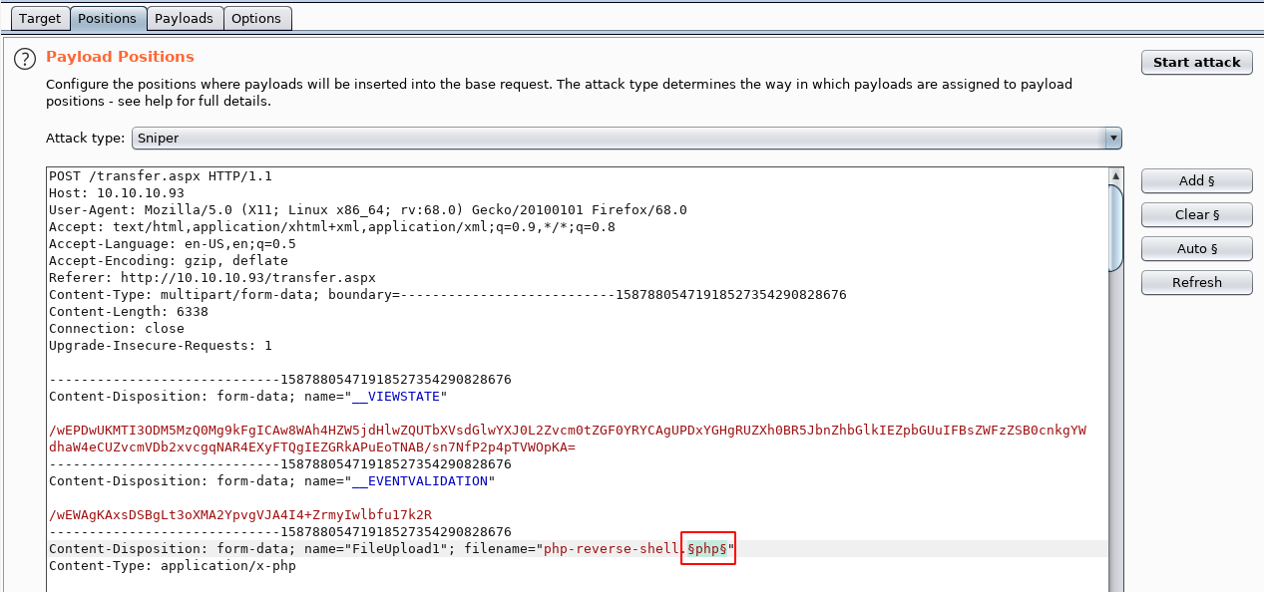Open the Payloads tab
Screen dimensions: 1264x592
[x=184, y=18]
